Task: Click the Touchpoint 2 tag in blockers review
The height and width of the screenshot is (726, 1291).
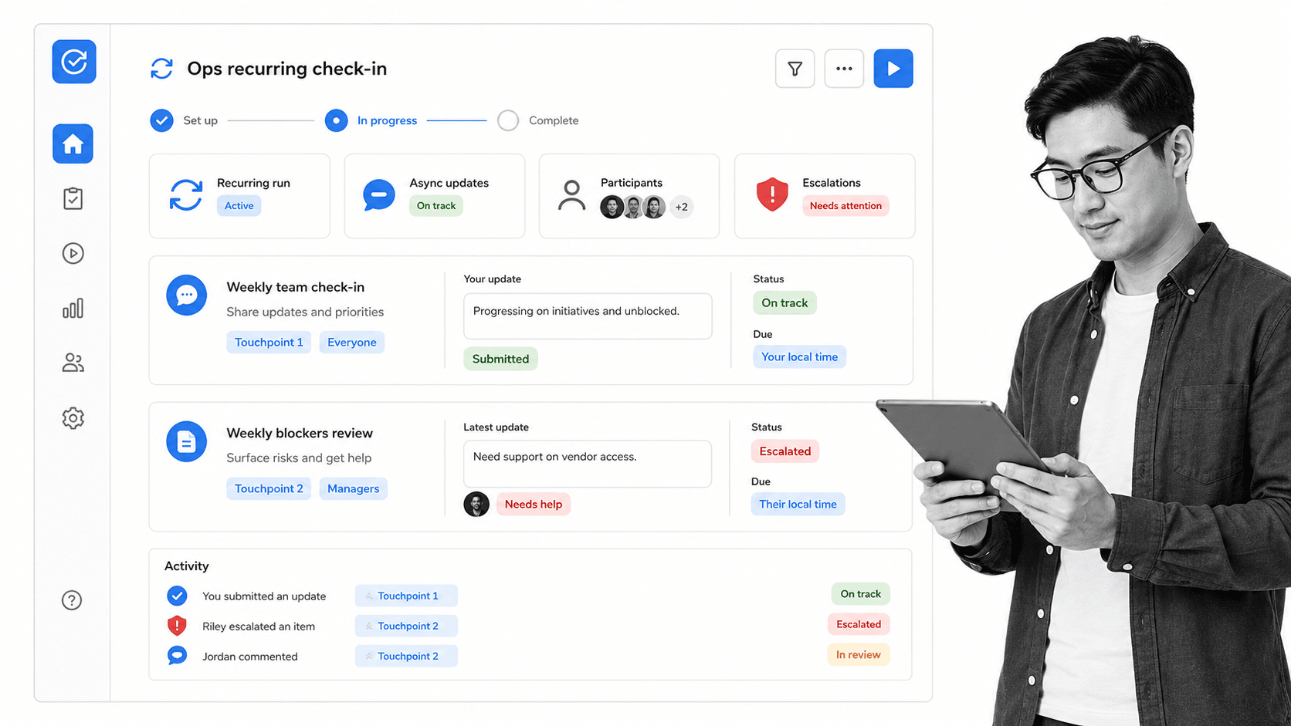Action: 269,489
